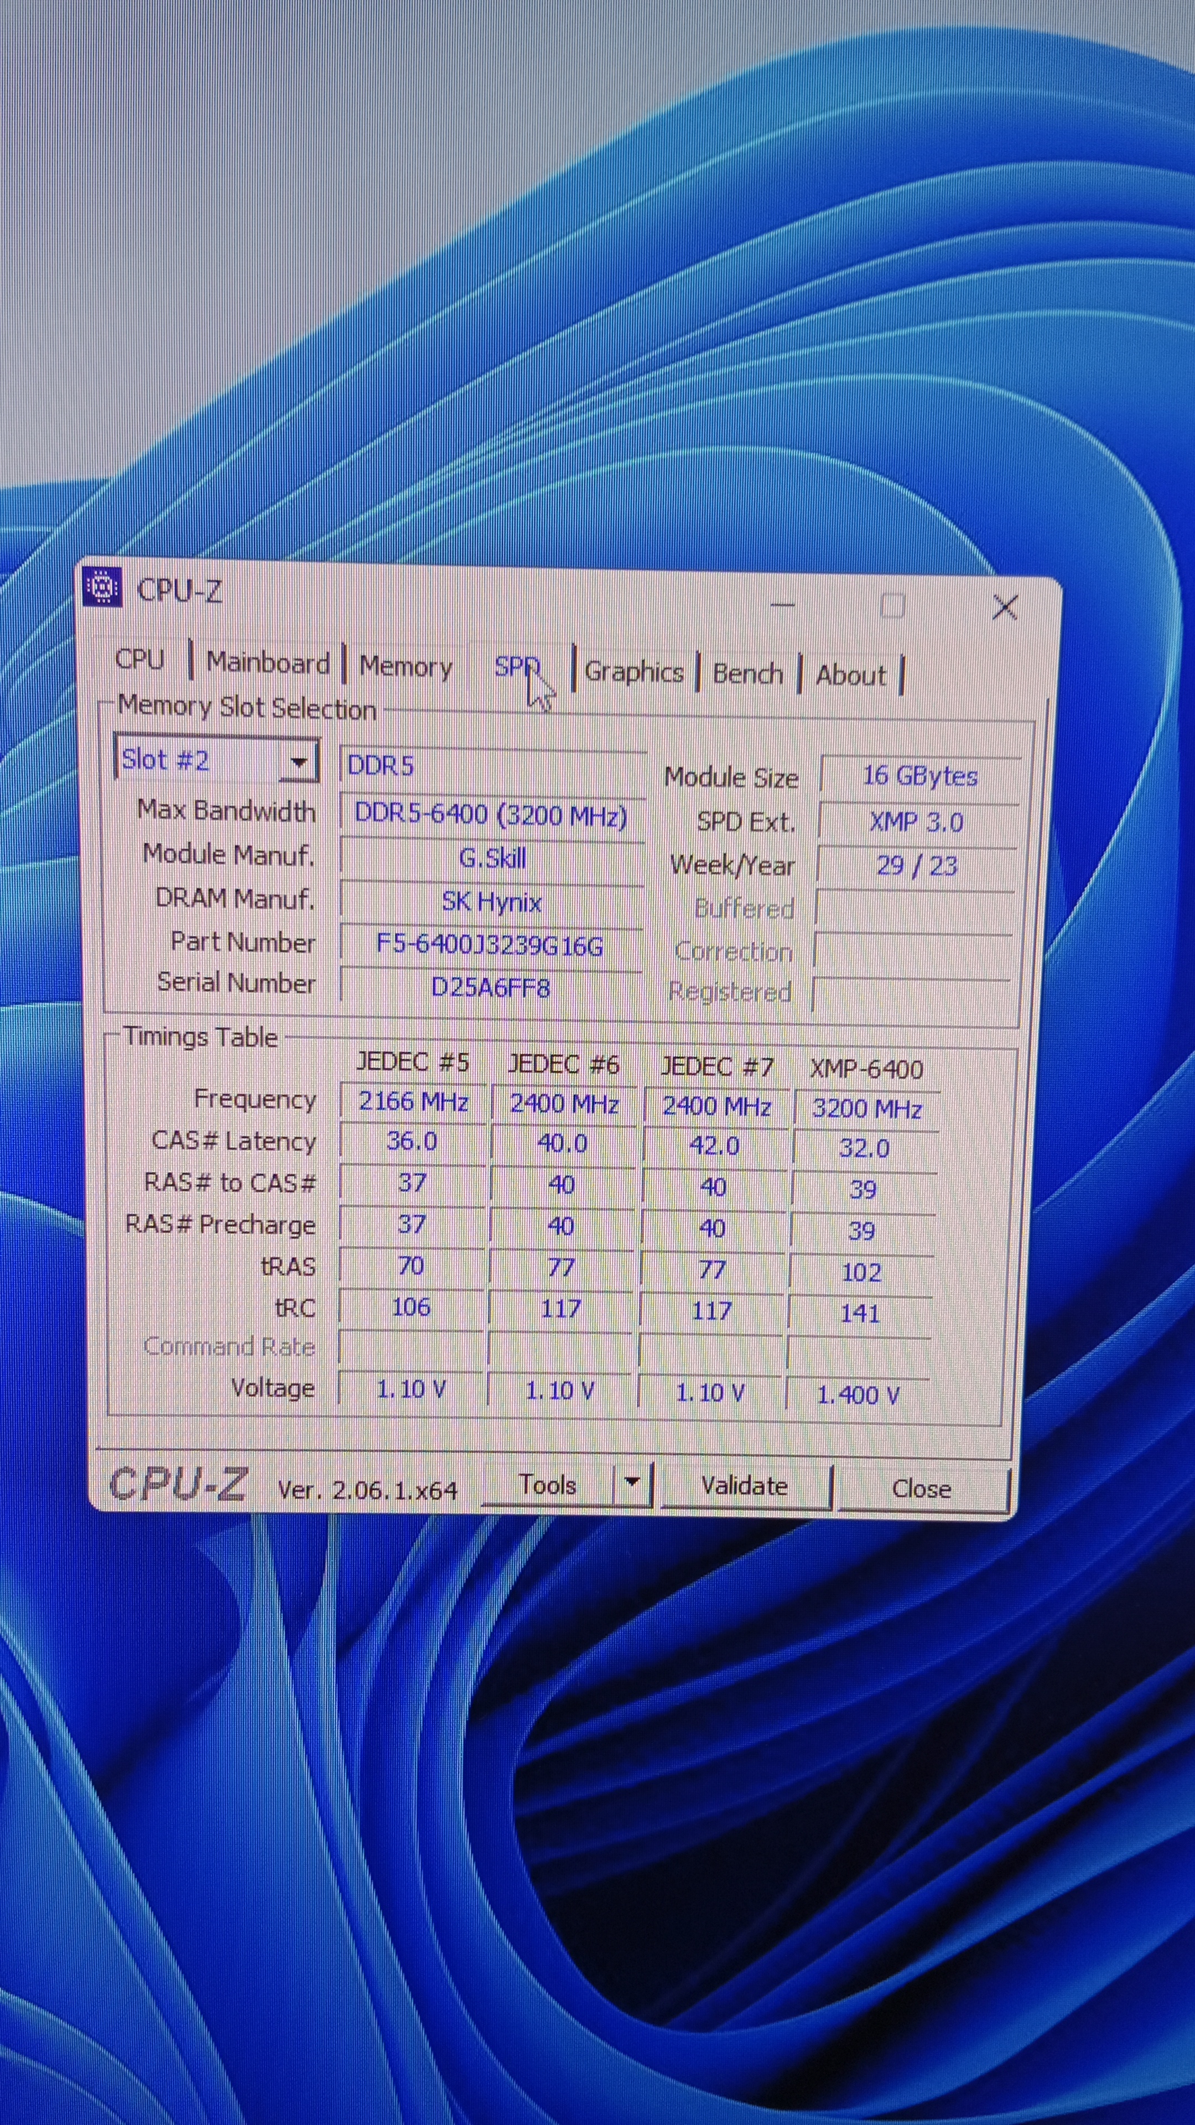Click the XMP 3.0 SPD Ext. value
This screenshot has height=2125, width=1195.
pyautogui.click(x=917, y=822)
